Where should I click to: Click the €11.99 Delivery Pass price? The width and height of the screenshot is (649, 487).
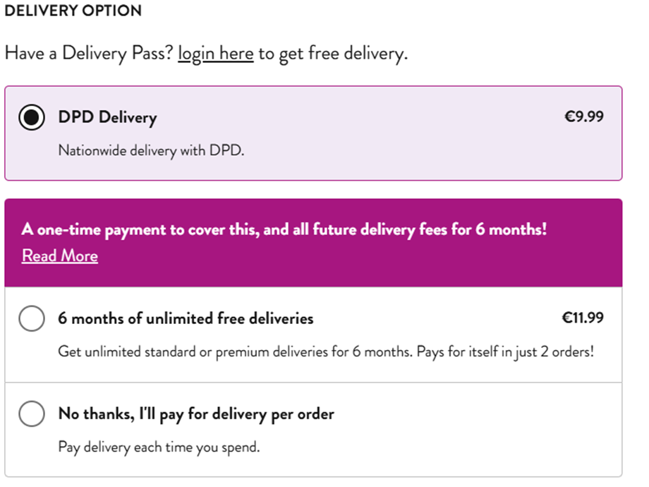point(582,318)
